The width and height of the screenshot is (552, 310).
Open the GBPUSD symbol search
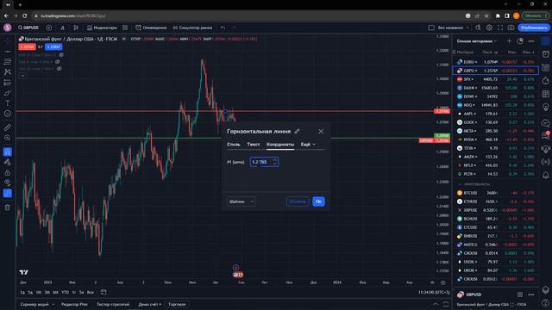click(x=28, y=28)
